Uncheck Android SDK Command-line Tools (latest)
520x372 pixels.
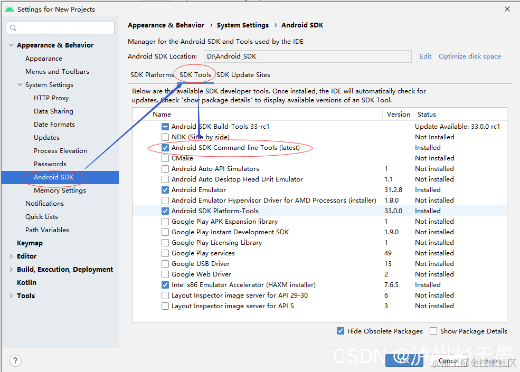coord(165,148)
